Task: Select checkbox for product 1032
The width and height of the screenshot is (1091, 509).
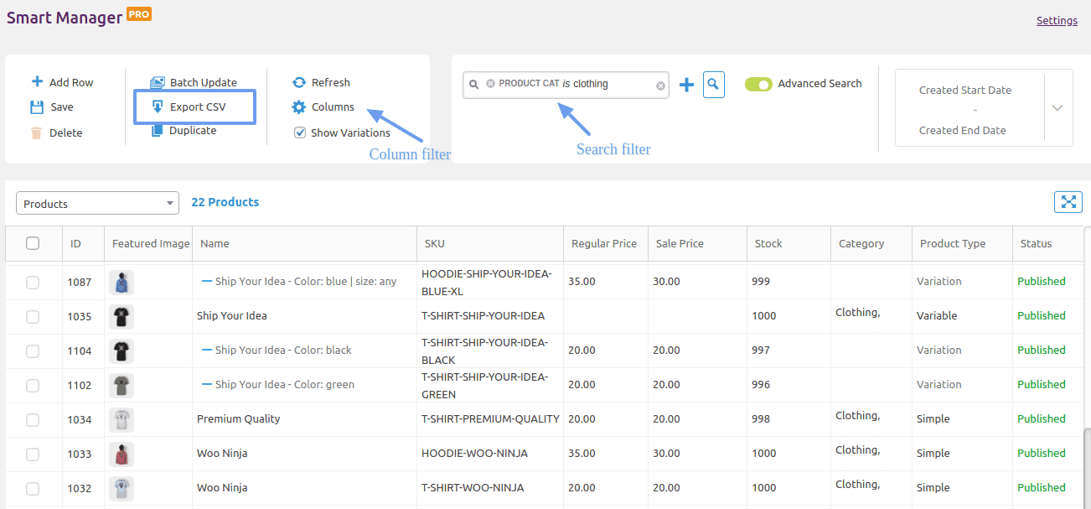Action: pyautogui.click(x=33, y=489)
